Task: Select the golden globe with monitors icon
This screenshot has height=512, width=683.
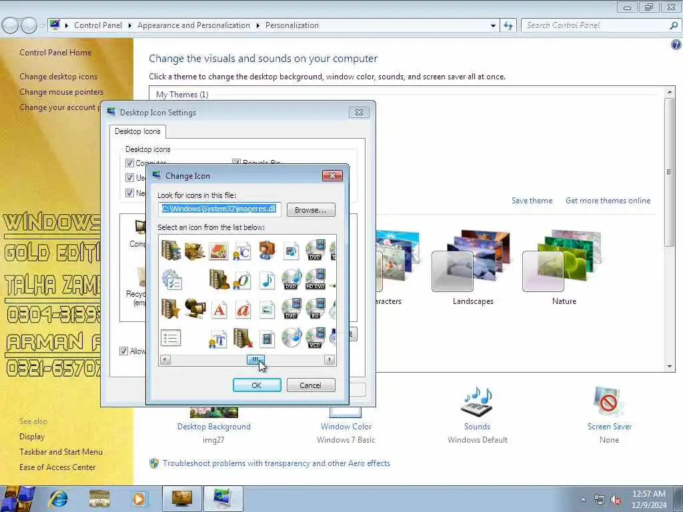Action: tap(195, 309)
